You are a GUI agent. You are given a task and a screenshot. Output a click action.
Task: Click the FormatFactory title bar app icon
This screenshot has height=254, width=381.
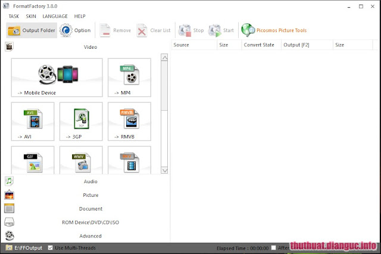(x=6, y=6)
